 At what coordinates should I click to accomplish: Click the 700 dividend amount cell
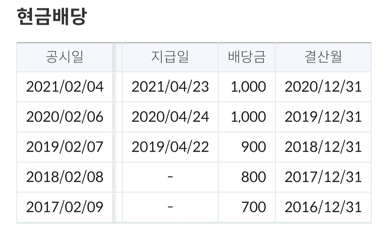tap(247, 207)
